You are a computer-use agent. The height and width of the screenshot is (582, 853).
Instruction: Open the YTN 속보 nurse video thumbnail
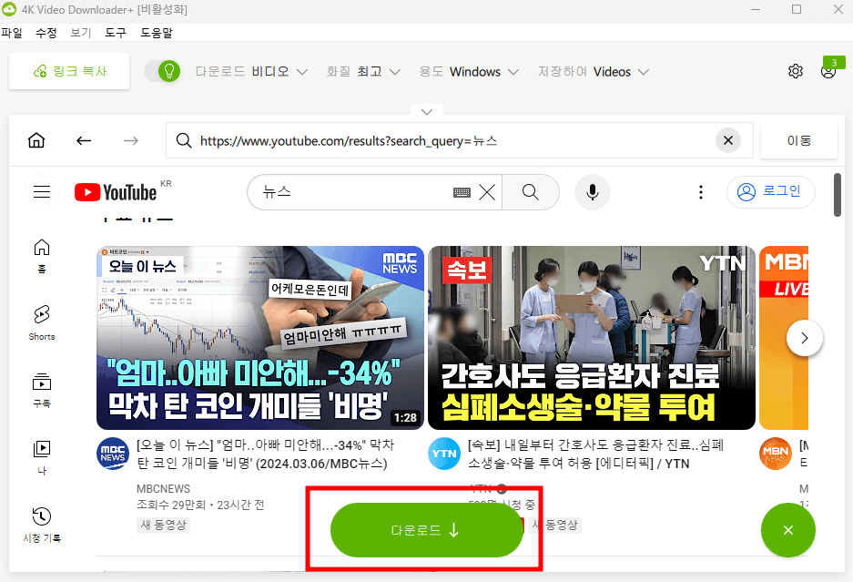point(592,338)
